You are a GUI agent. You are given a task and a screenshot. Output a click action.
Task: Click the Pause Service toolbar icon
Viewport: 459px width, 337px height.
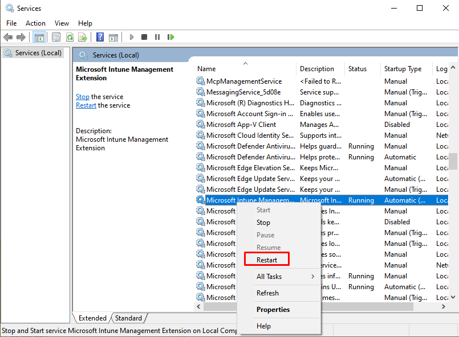point(157,37)
